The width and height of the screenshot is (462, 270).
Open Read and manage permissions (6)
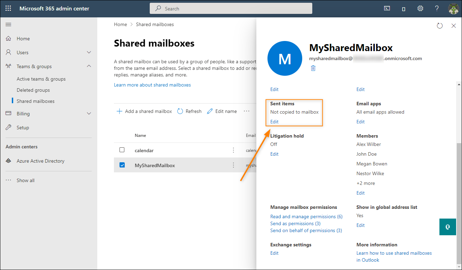(x=306, y=216)
